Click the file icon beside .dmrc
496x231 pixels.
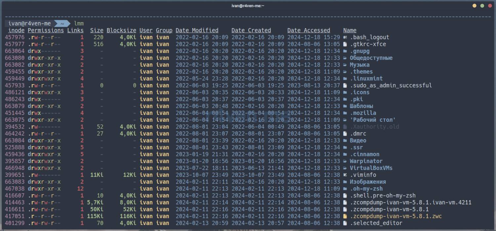tap(345, 134)
